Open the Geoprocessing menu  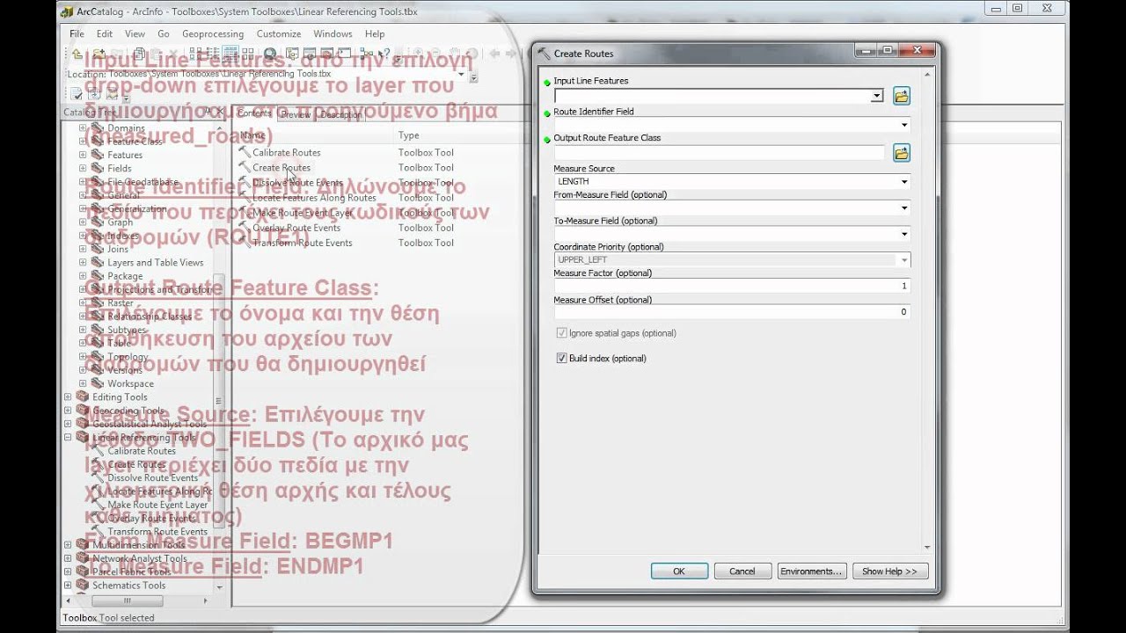pyautogui.click(x=212, y=33)
